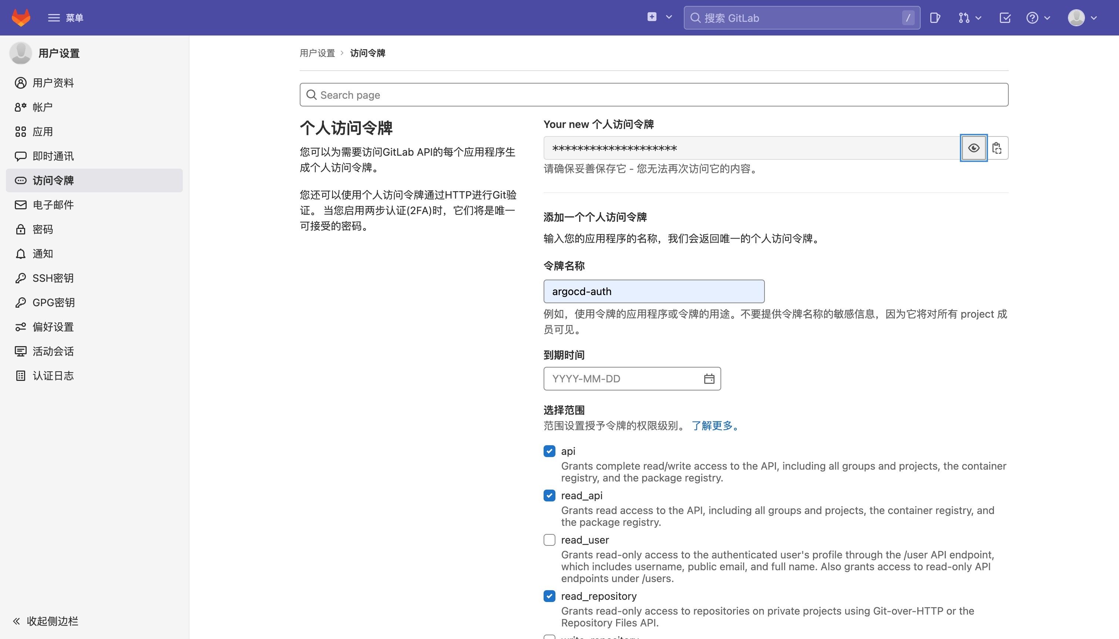The width and height of the screenshot is (1119, 639).
Task: Click the 认证日志 sidebar label
Action: 53,376
